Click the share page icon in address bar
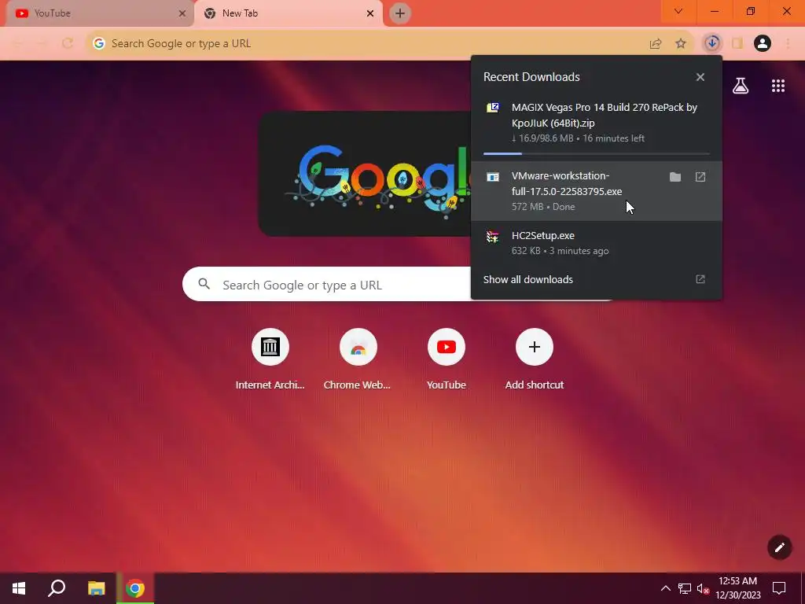This screenshot has height=604, width=805. 655,44
